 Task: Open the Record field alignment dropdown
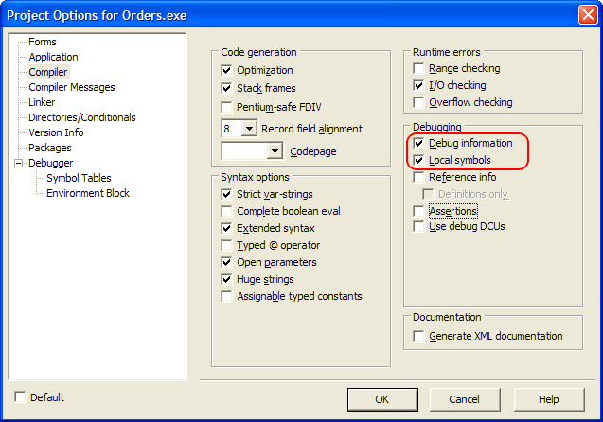250,128
